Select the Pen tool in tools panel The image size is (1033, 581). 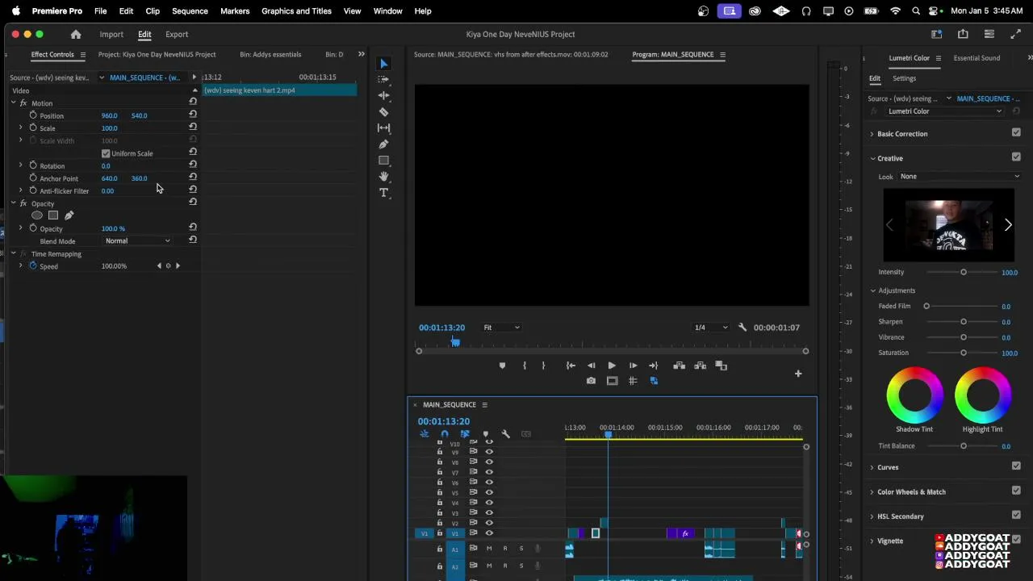[384, 144]
